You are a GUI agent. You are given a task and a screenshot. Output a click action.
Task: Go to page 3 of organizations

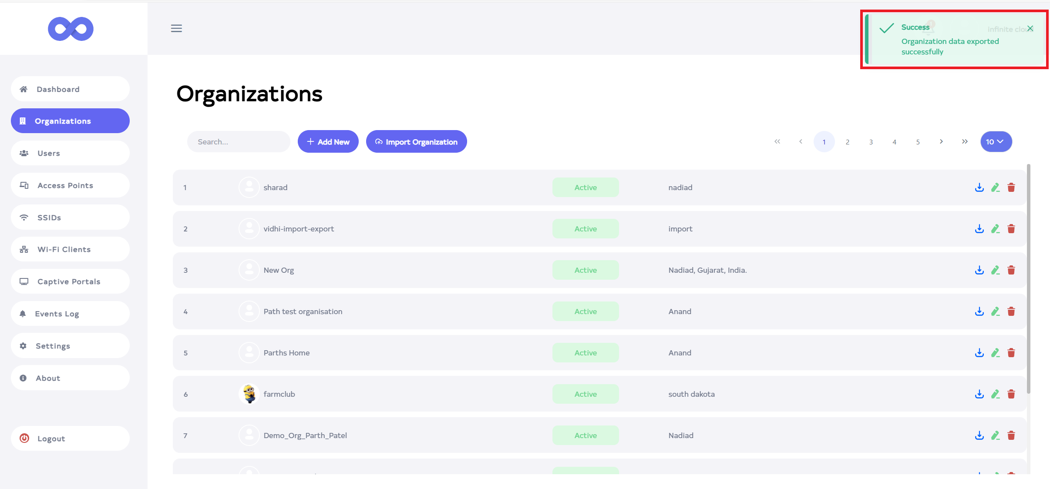pyautogui.click(x=871, y=142)
